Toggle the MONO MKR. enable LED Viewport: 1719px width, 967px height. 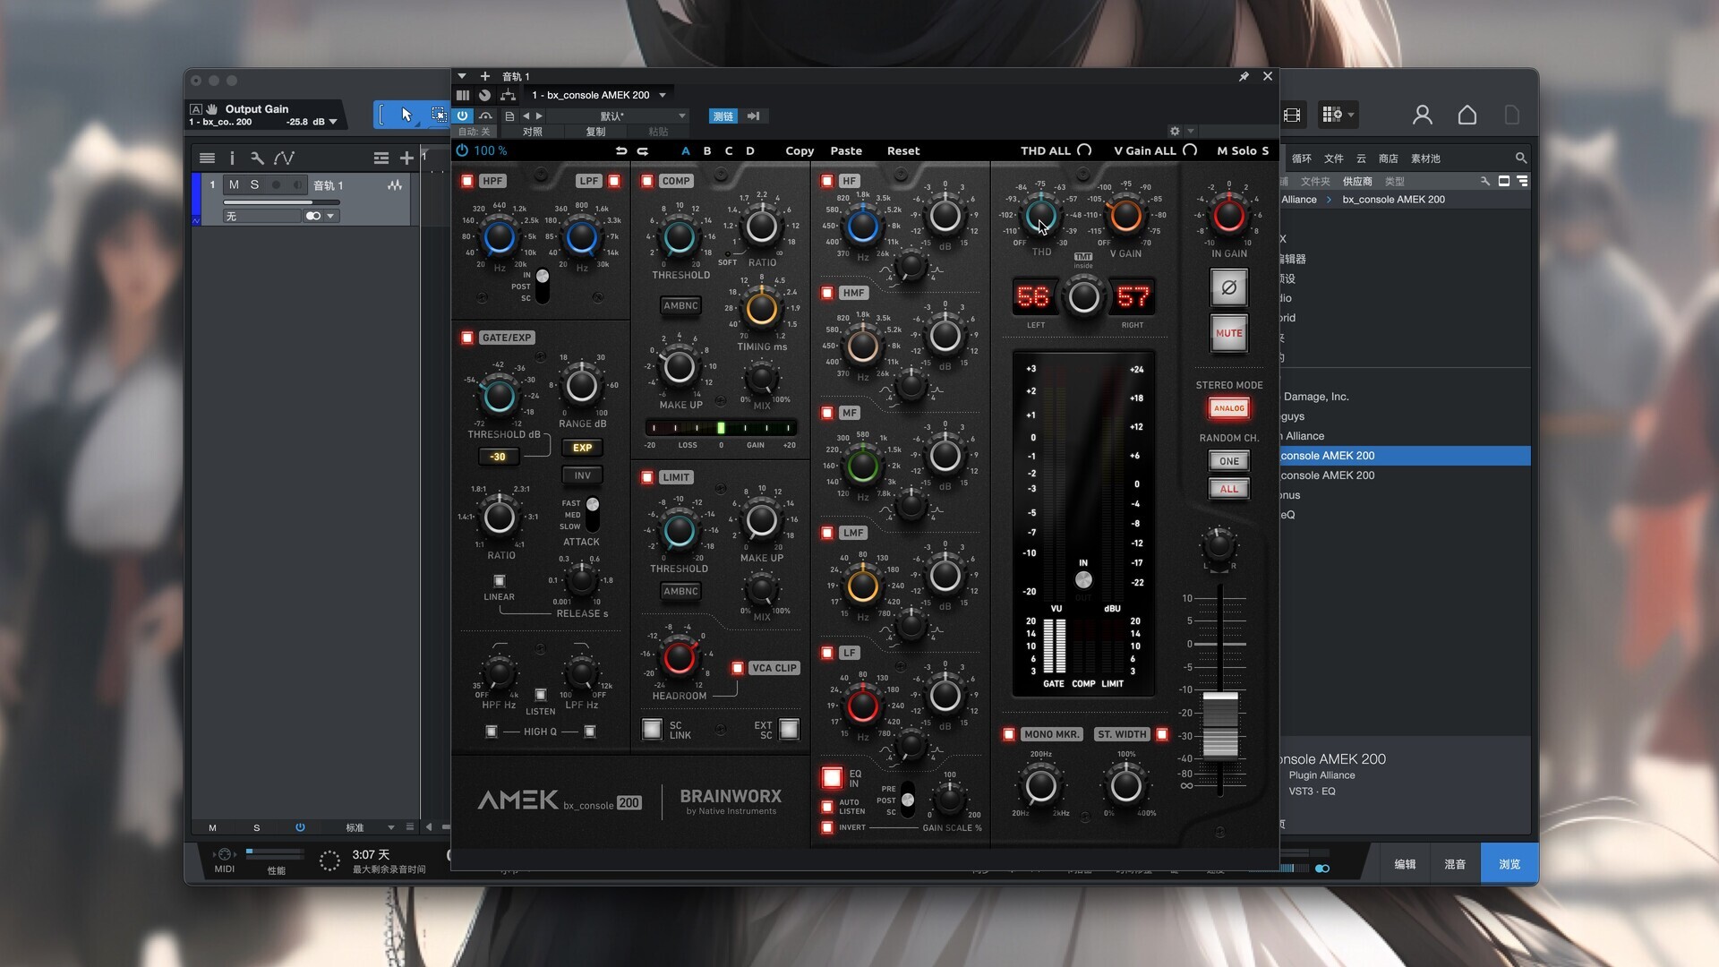coord(1009,734)
